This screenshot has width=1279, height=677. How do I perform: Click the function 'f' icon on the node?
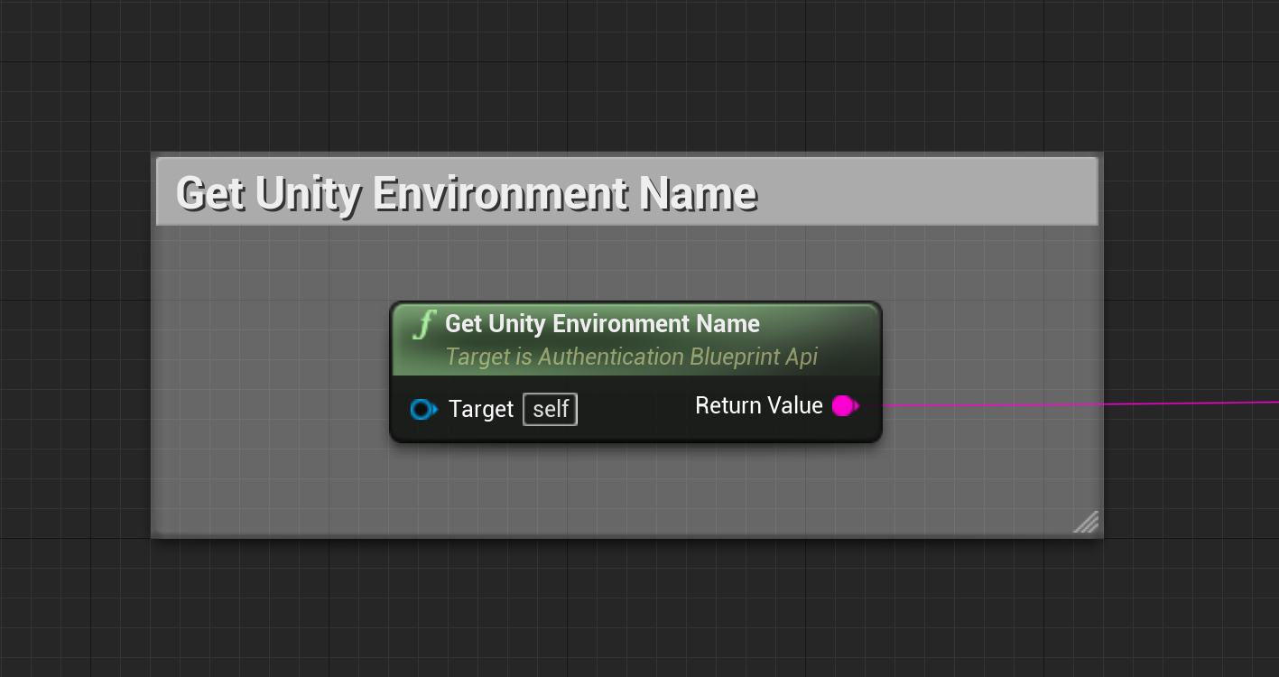(x=423, y=325)
